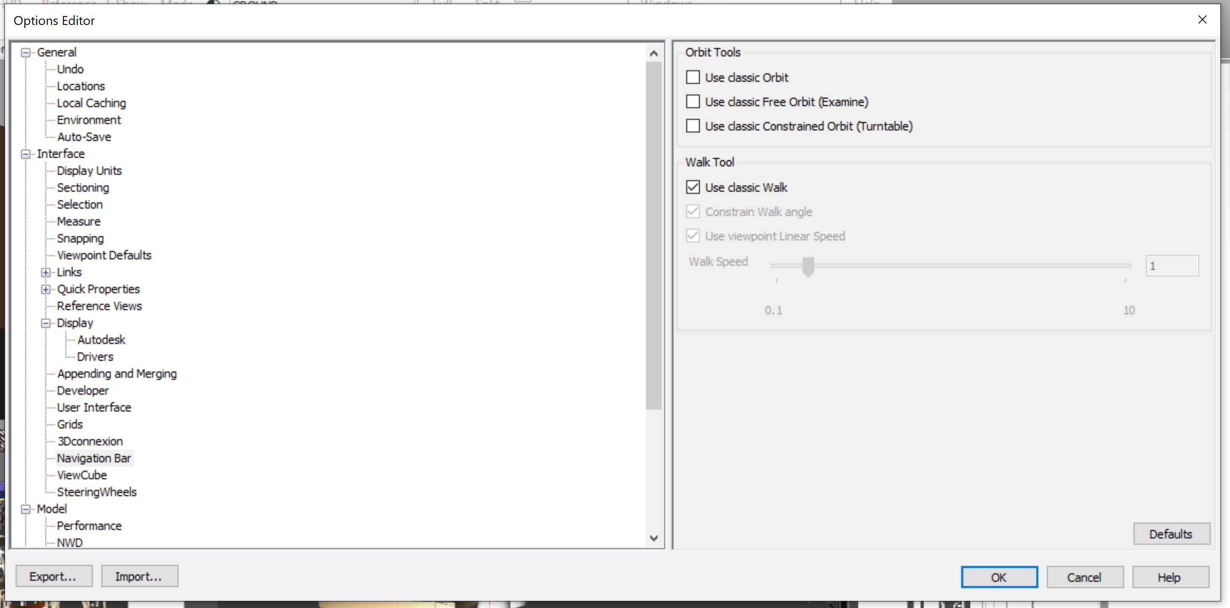
Task: Expand the Links tree node
Action: (46, 273)
